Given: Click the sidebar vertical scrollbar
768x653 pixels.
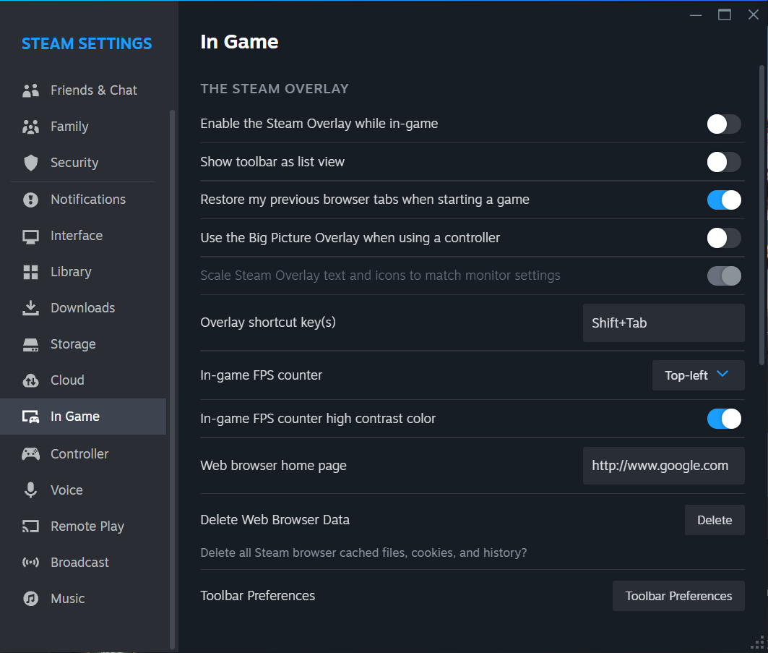Looking at the screenshot, I should tap(172, 380).
